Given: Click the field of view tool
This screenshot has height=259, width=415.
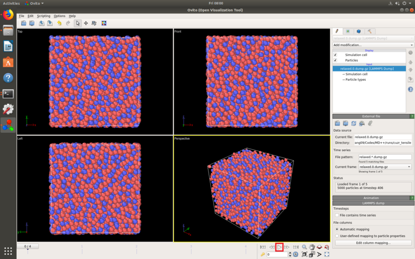Looking at the screenshot, I should click(320, 254).
